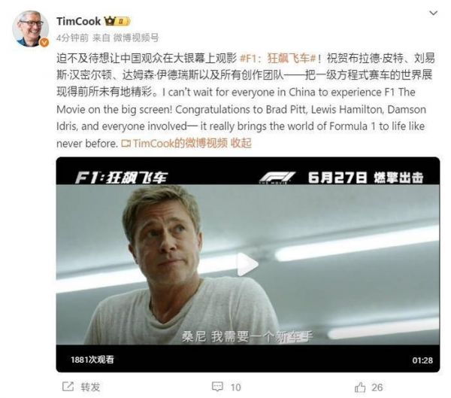Like the post with the thumbs-up icon
The height and width of the screenshot is (398, 451).
359,387
